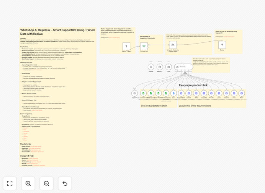
Task: Open the Documentation link under Useful Links
Action: pos(37,152)
